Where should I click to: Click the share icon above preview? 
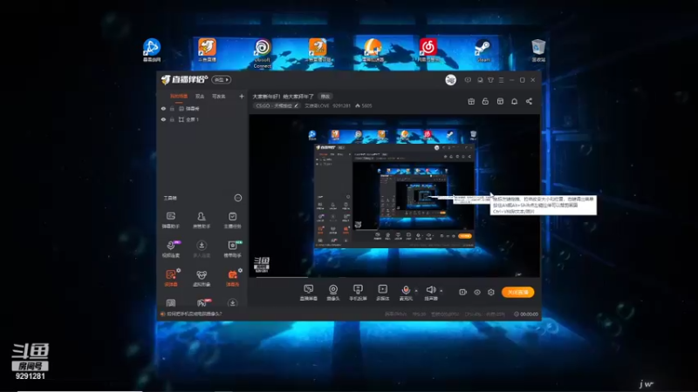[x=529, y=101]
